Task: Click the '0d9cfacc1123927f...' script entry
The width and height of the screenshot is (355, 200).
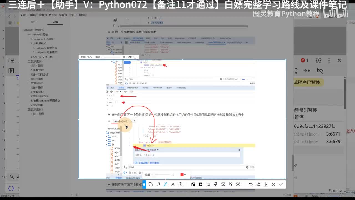Action: [315, 126]
